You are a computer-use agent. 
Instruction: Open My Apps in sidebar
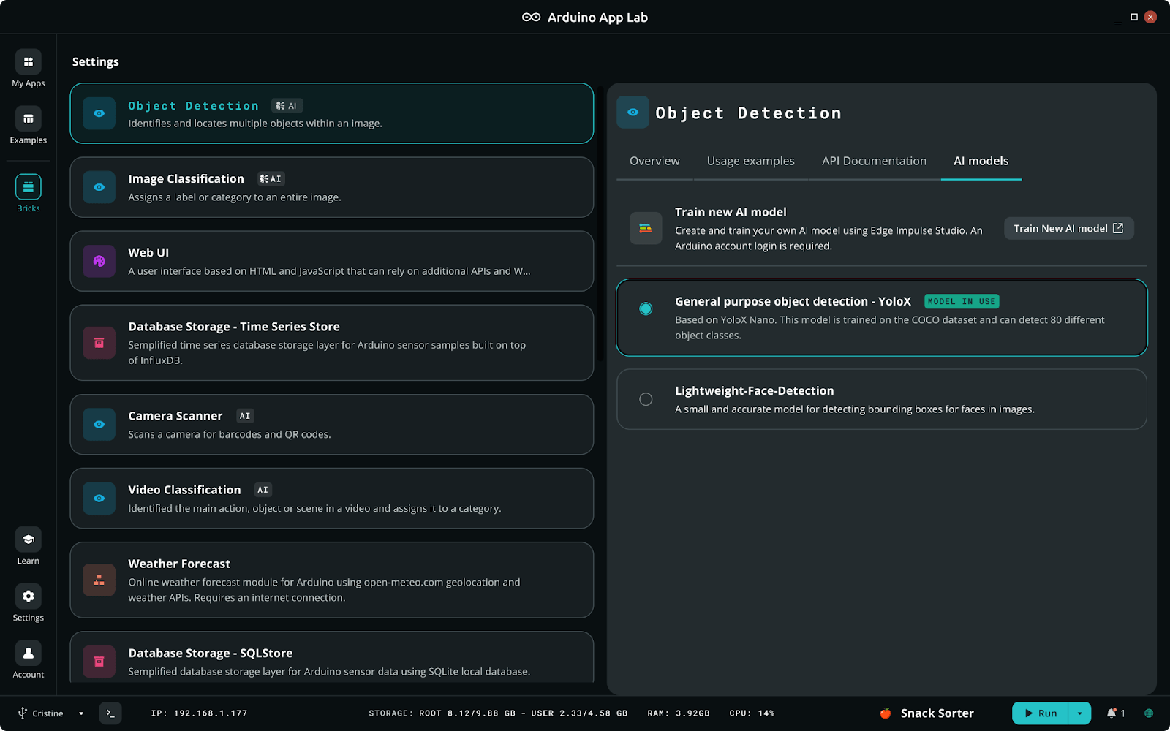click(x=28, y=62)
